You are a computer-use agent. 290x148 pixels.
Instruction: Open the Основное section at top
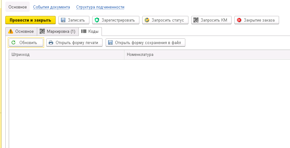pyautogui.click(x=17, y=7)
